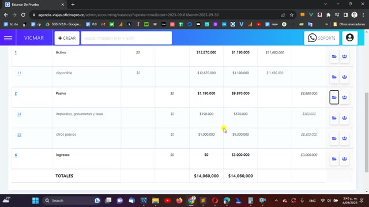Open the user profile avatar in the header

350,38
